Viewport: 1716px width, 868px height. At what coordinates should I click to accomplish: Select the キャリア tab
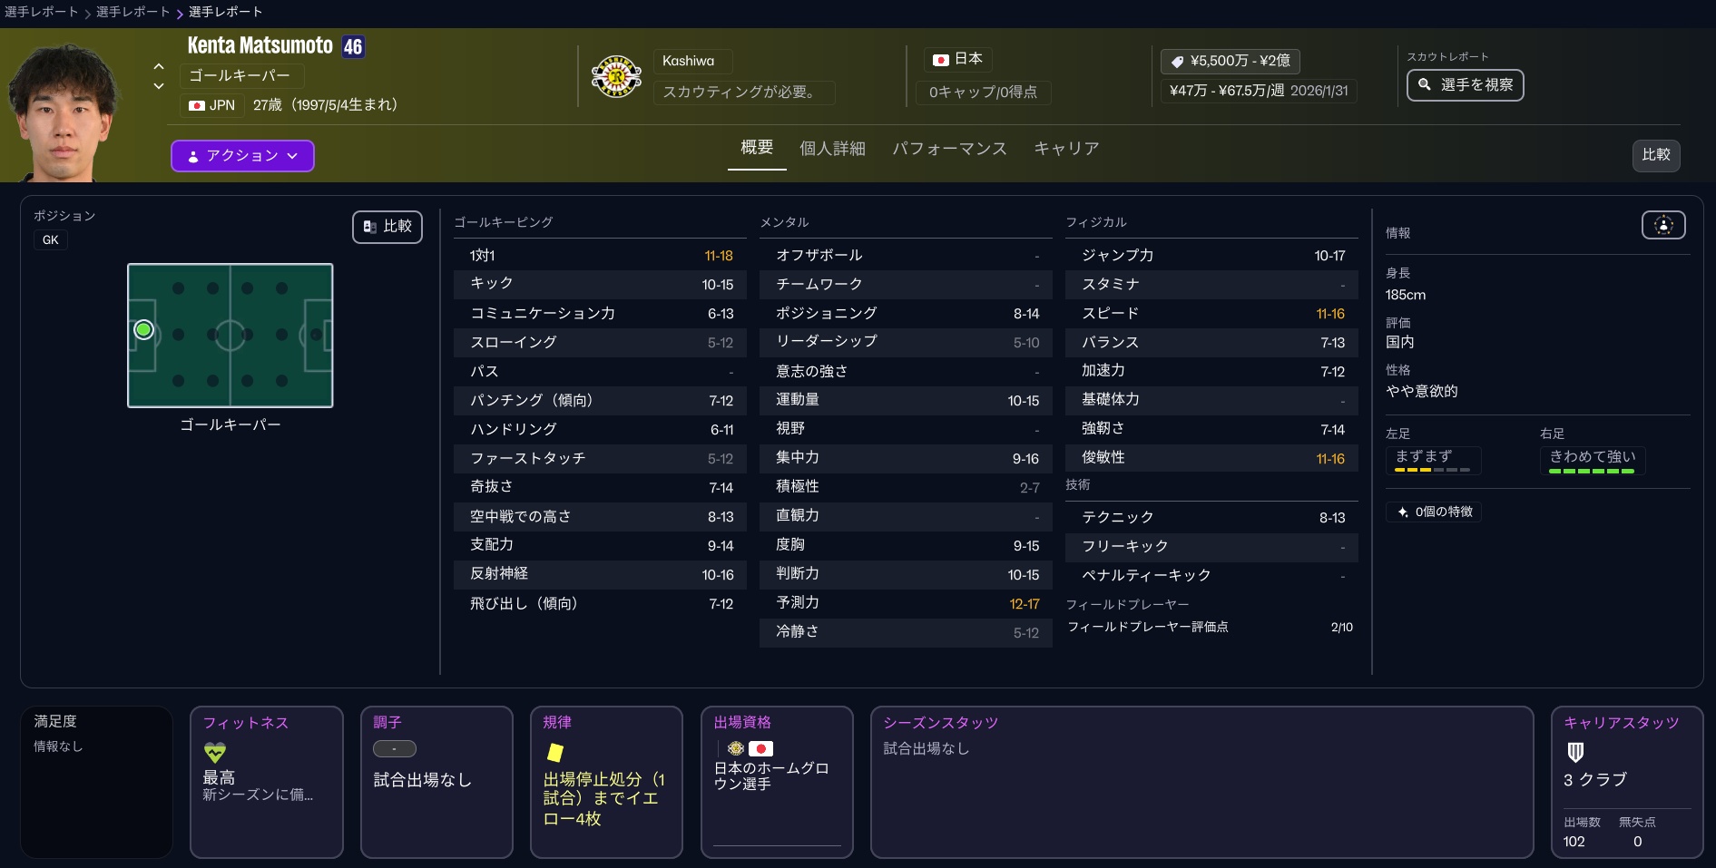click(x=1066, y=149)
